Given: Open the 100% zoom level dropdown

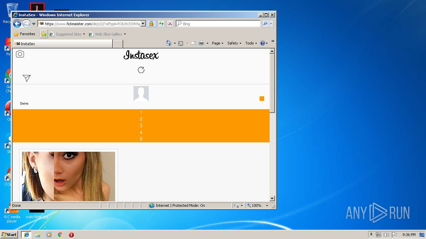Looking at the screenshot, I should point(267,206).
